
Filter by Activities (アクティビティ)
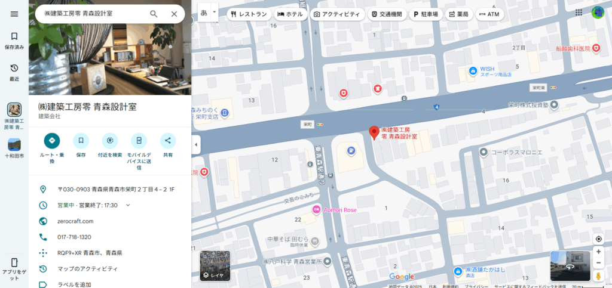[x=337, y=14]
